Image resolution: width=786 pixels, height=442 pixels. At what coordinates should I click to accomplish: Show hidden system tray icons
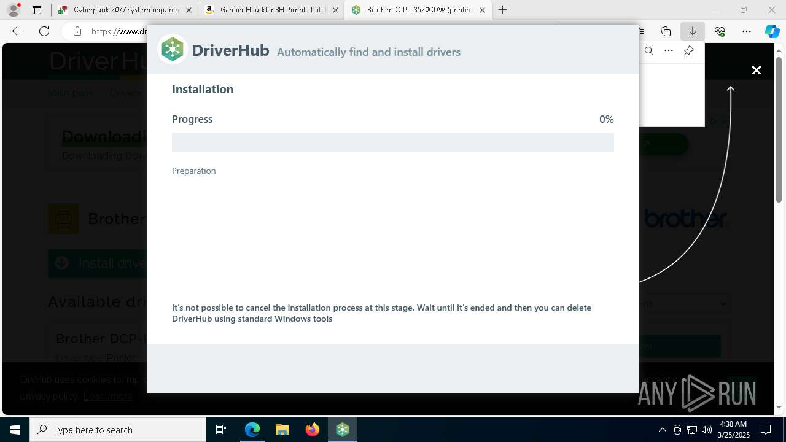[x=662, y=430]
